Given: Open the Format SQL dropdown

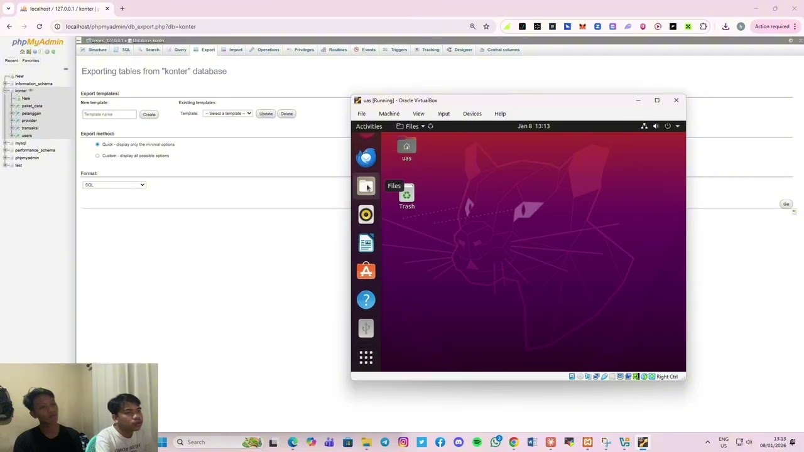Looking at the screenshot, I should [x=114, y=185].
